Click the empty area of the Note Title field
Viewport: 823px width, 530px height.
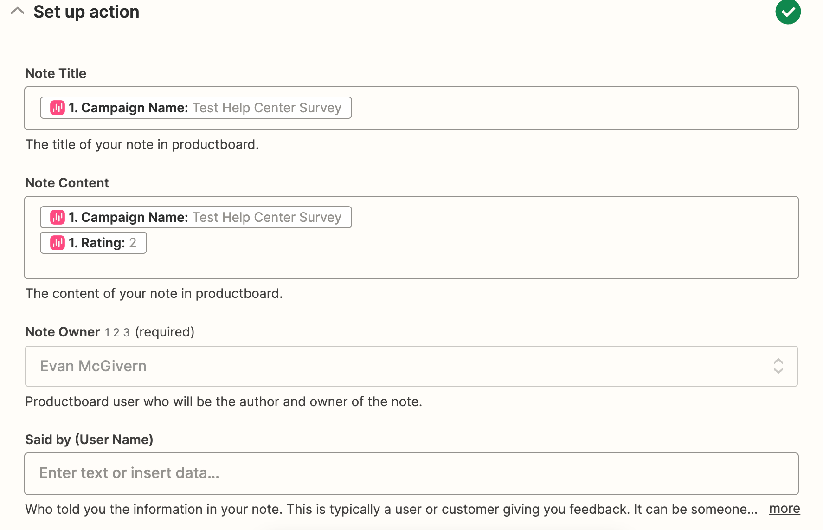point(574,108)
